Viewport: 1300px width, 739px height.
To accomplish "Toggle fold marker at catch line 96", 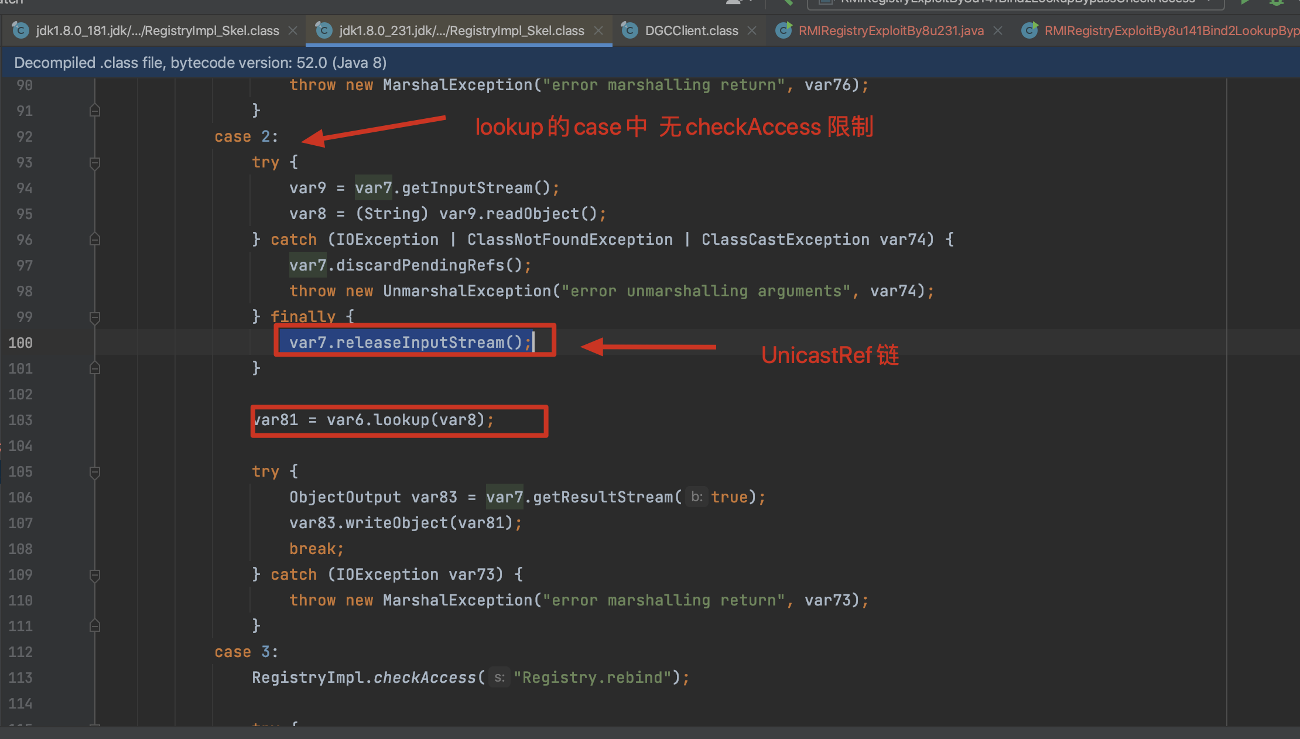I will 95,240.
